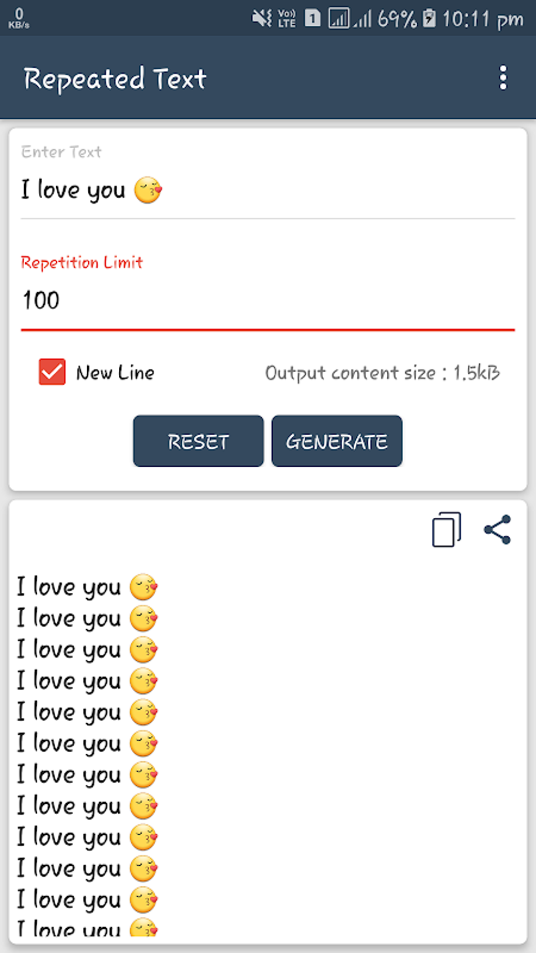The width and height of the screenshot is (536, 953).
Task: Tap the first generated 'I love you' line
Action: (87, 587)
